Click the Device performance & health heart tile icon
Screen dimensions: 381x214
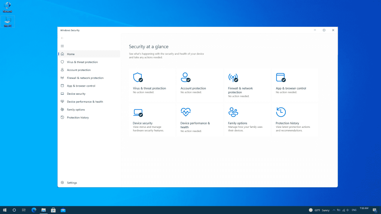coord(185,112)
